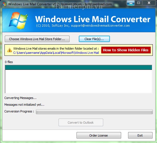Click the AppData Windows Live Mail path link

click(x=56, y=53)
